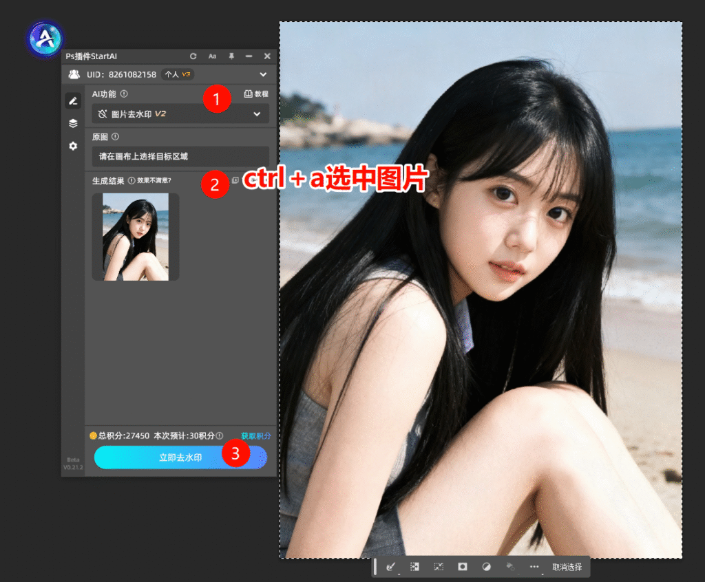Pin the StartAI plugin panel
This screenshot has width=705, height=582.
point(231,56)
